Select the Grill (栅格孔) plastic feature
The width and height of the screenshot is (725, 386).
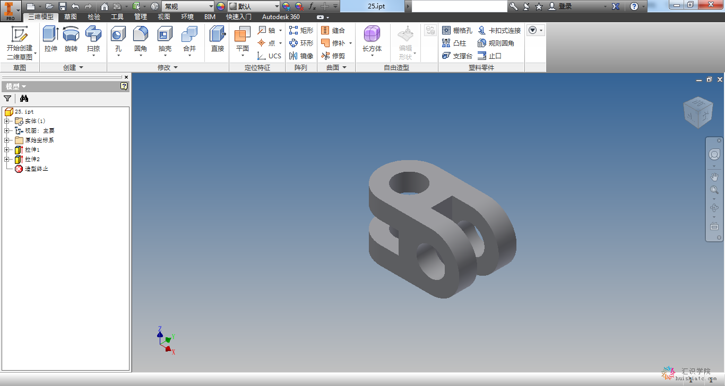pyautogui.click(x=457, y=30)
